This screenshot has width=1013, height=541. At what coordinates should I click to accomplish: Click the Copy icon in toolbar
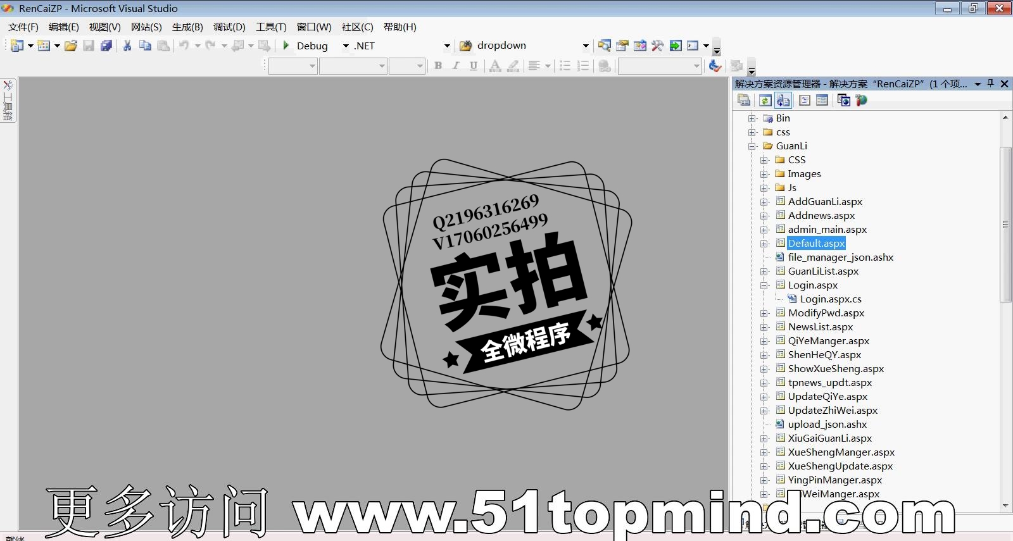point(145,46)
